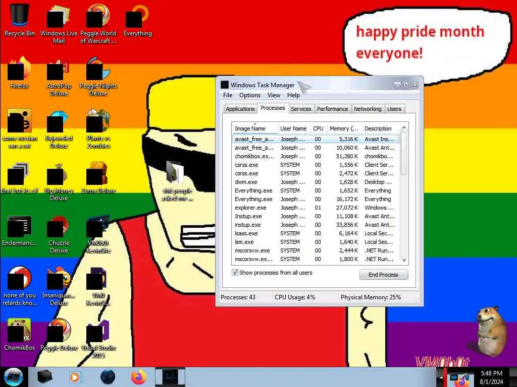
Task: Select the Chuzzle Deluxe icon
Action: pos(59,234)
